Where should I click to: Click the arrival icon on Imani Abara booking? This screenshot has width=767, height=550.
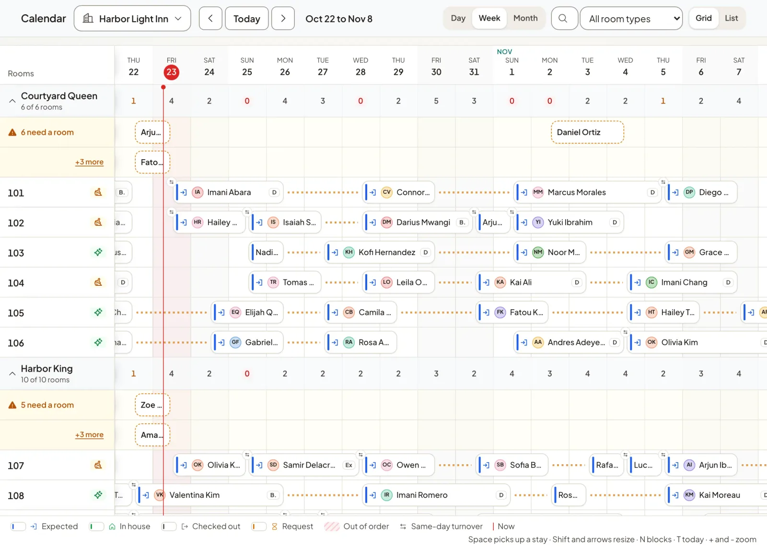pos(184,192)
